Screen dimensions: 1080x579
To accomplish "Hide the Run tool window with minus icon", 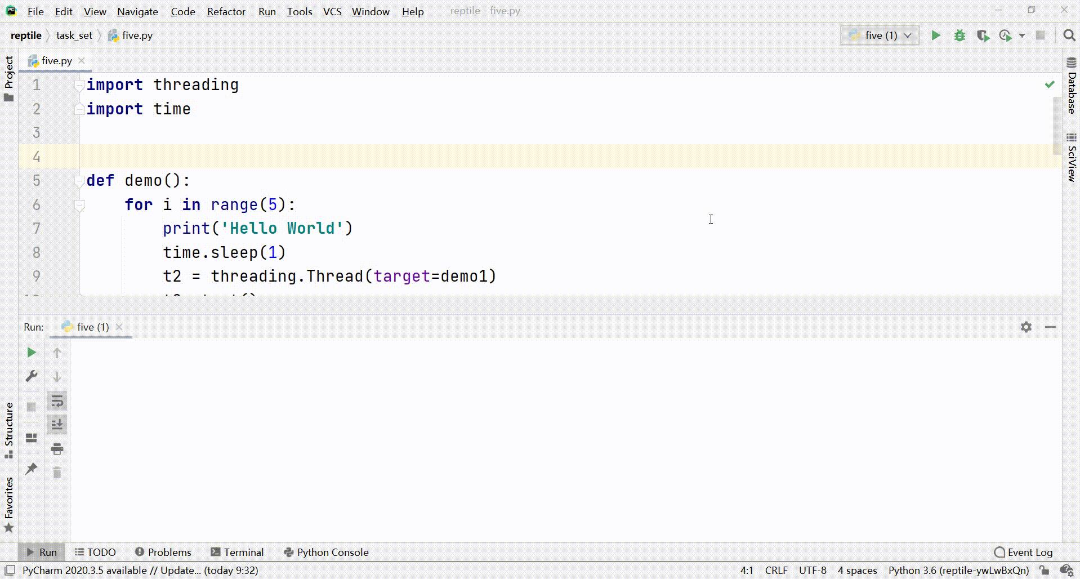I will point(1050,327).
